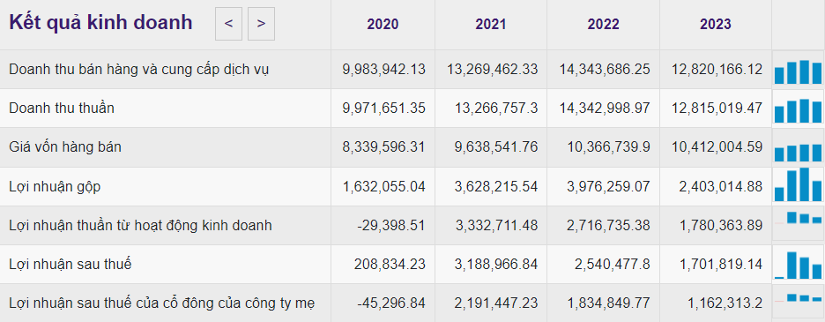Select the 2021 column header
This screenshot has width=825, height=322.
(490, 24)
